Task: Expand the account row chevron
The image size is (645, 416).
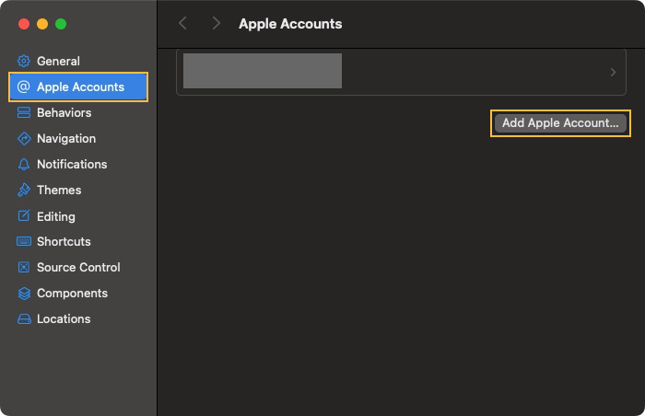Action: (613, 73)
